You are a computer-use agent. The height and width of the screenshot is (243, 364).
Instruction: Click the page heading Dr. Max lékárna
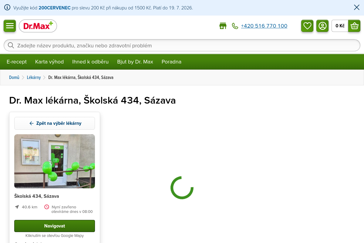point(93,100)
